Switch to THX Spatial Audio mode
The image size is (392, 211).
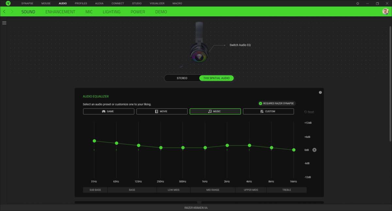(216, 78)
